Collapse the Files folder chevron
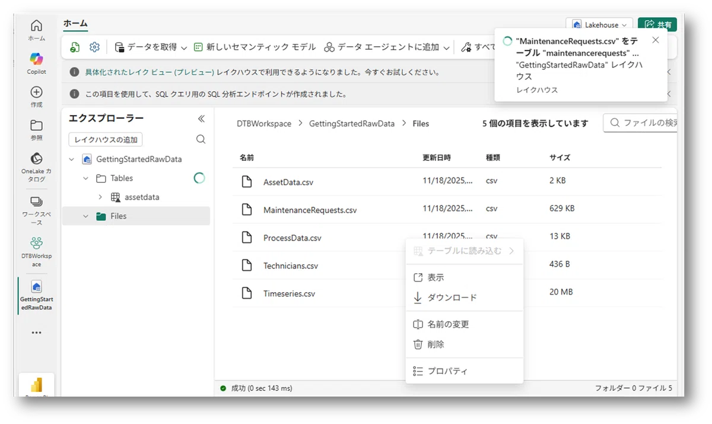This screenshot has height=424, width=712. [x=86, y=216]
